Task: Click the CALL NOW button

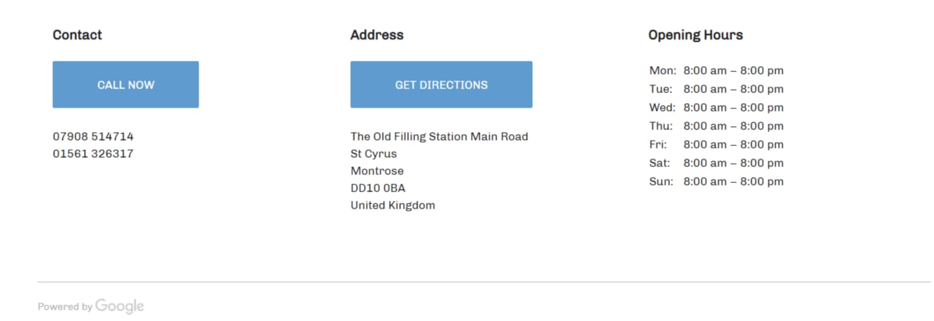Action: [126, 85]
